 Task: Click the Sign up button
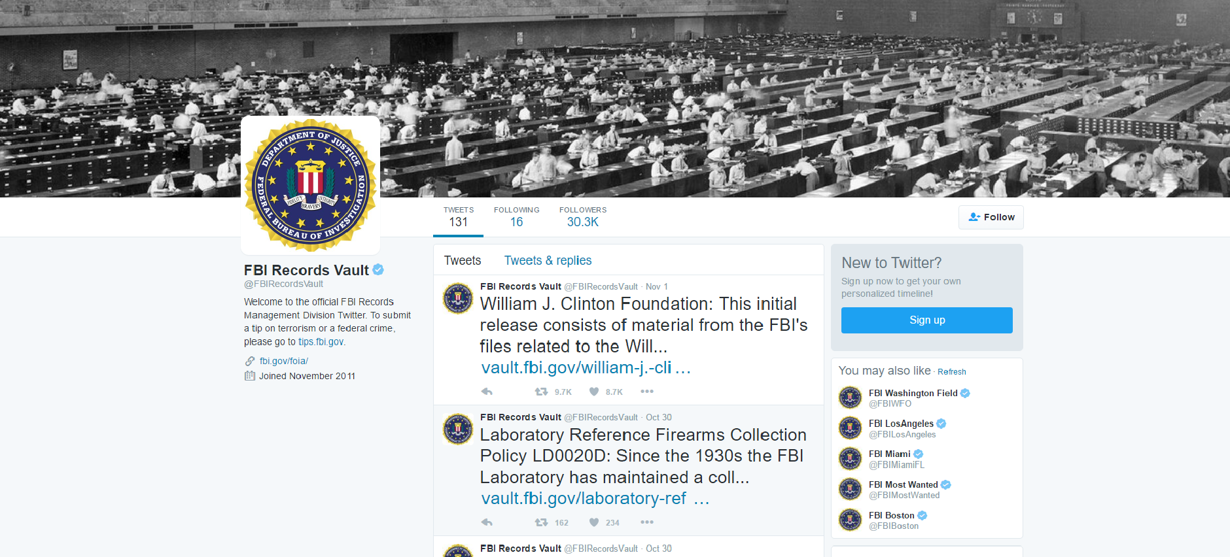(927, 320)
